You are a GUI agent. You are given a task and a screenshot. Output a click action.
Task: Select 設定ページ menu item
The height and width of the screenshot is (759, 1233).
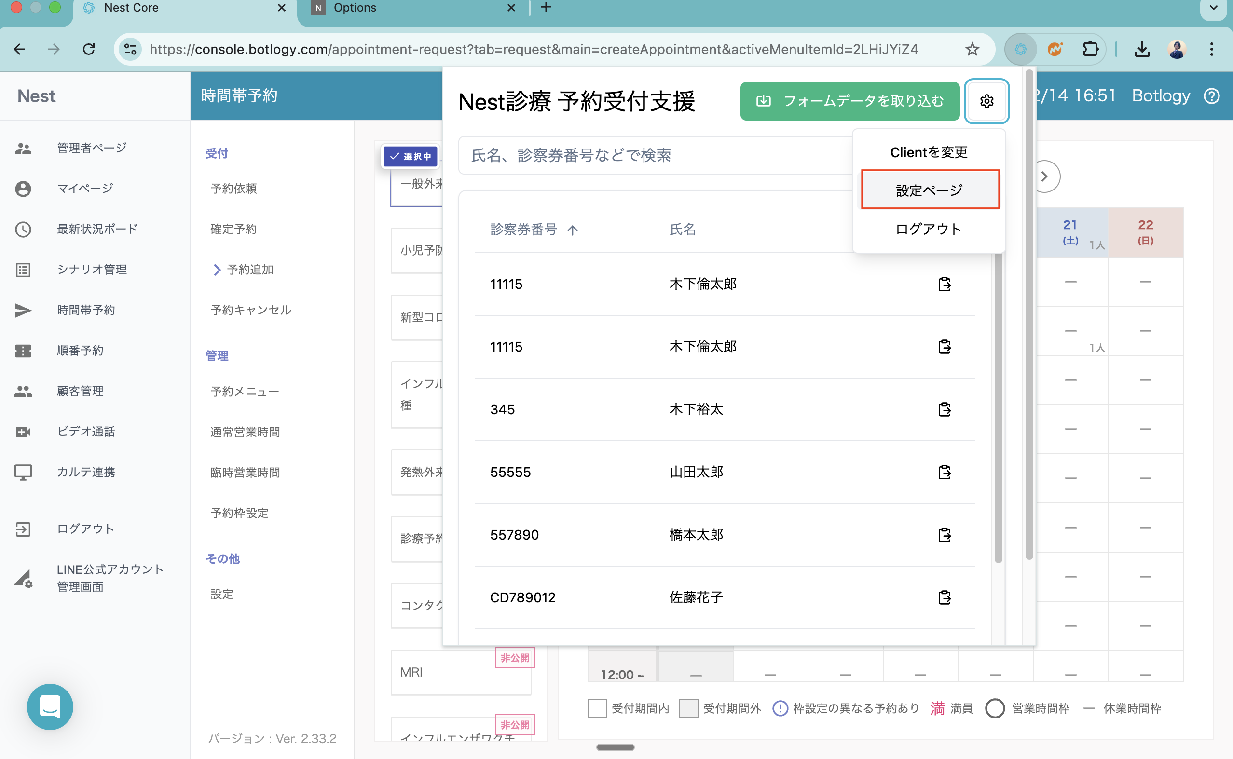tap(930, 190)
